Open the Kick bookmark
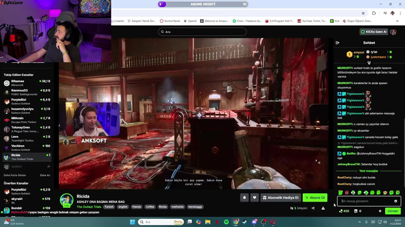This screenshot has width=405, height=227. pos(335,21)
